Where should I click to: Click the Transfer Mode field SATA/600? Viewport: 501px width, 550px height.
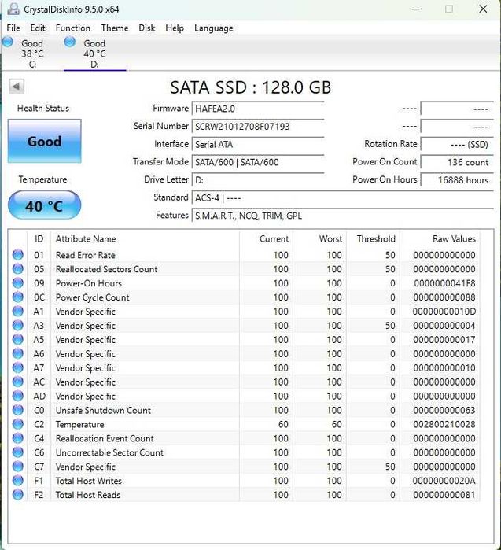click(x=258, y=162)
